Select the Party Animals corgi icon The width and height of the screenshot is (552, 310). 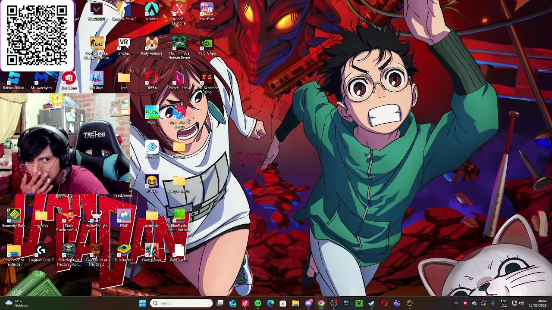(x=151, y=46)
